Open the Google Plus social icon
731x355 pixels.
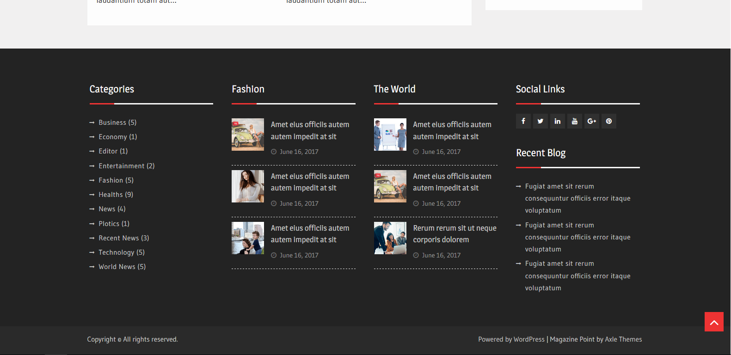[x=591, y=121]
